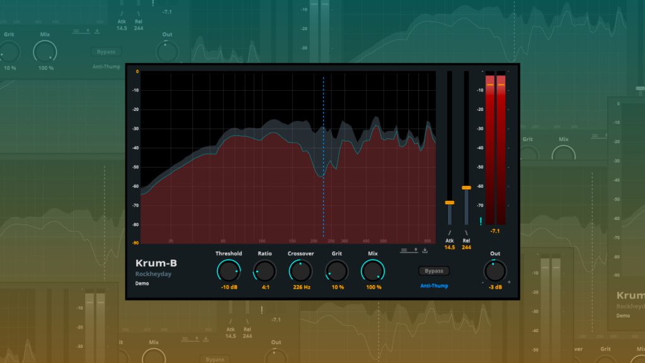
Task: Click the "10 %" value under the Grit knob
Action: pyautogui.click(x=338, y=287)
